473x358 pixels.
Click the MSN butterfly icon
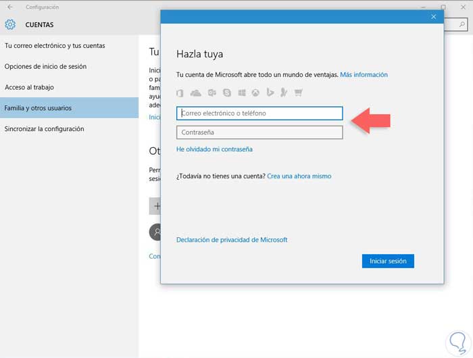[284, 93]
